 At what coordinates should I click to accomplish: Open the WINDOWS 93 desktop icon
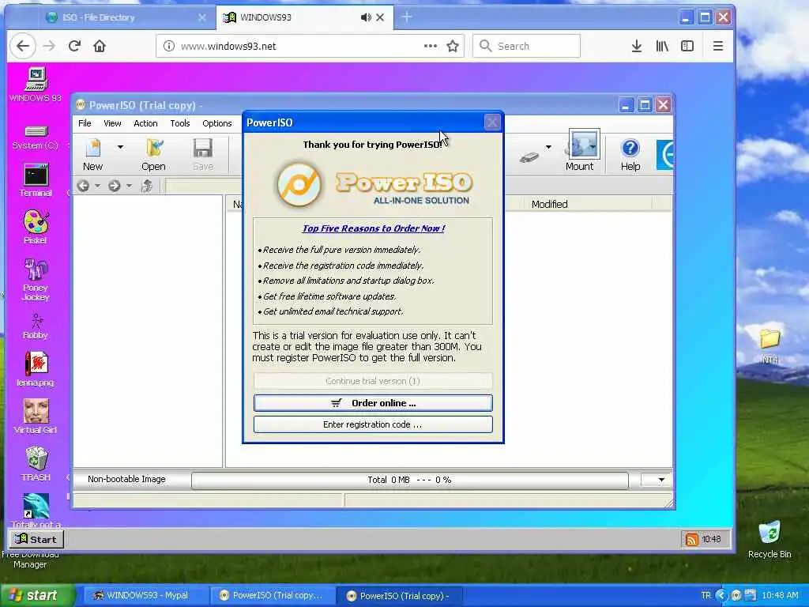click(36, 85)
